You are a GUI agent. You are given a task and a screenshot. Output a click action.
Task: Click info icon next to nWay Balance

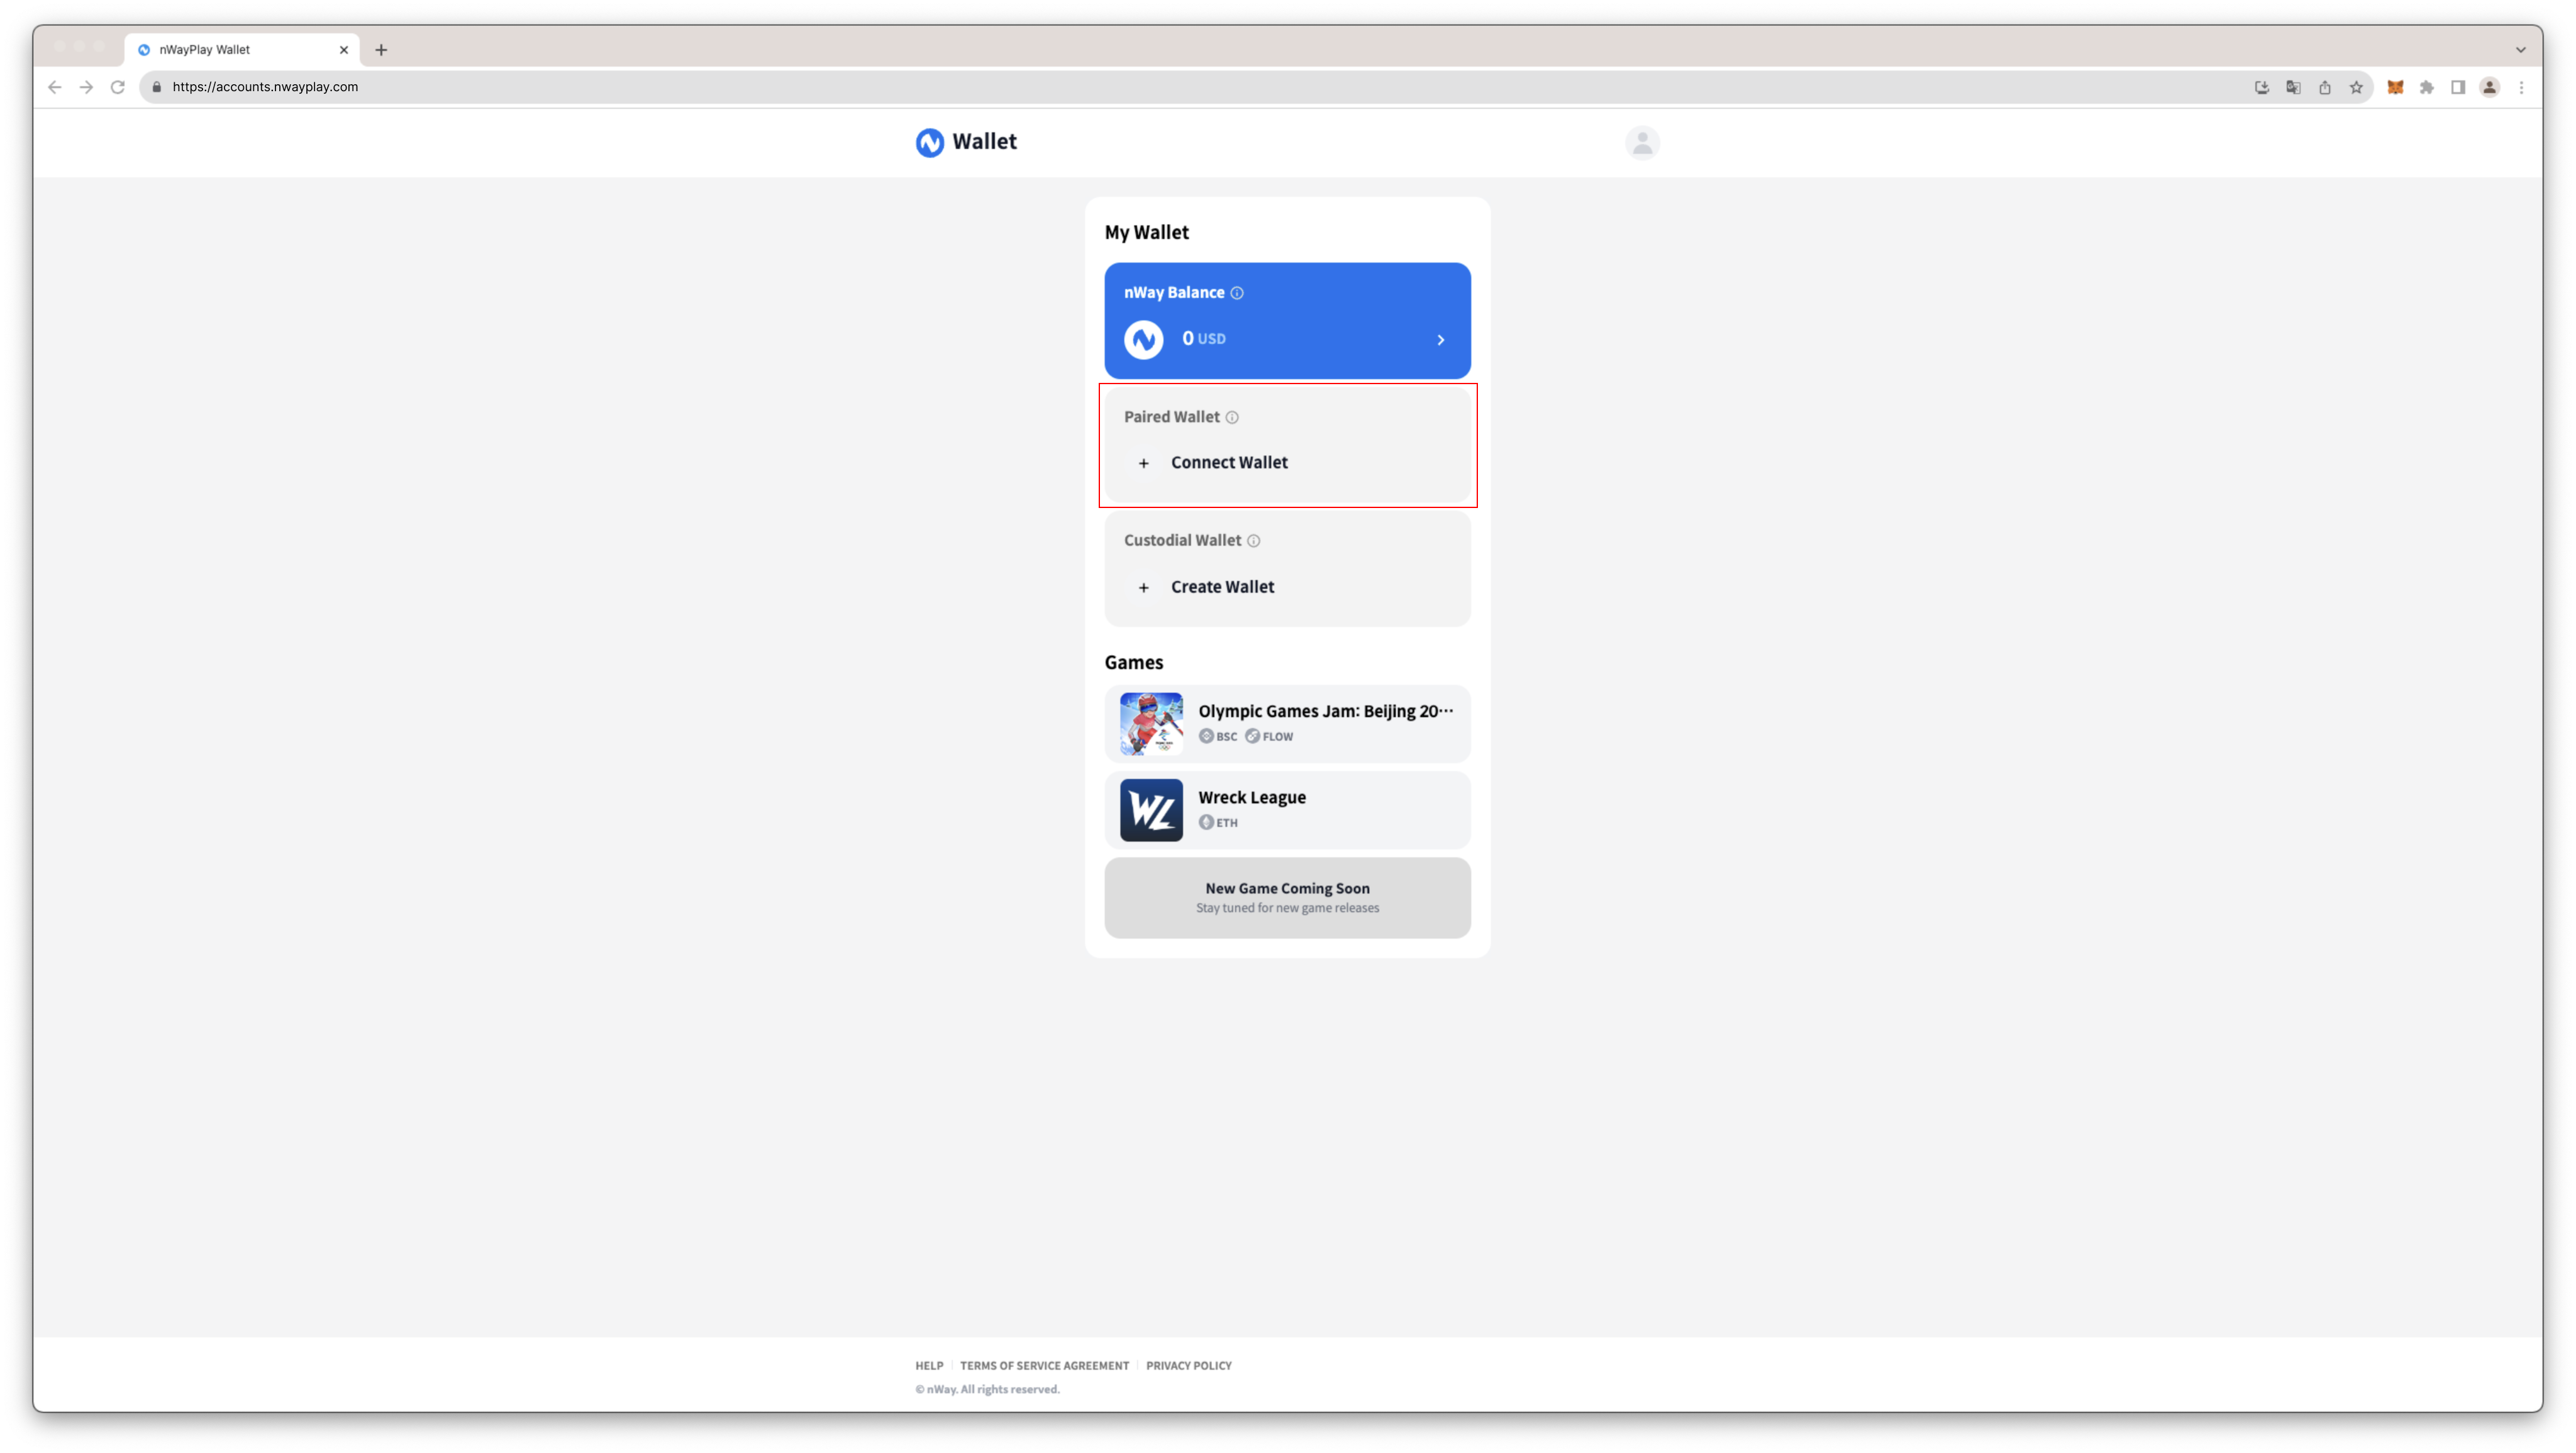coord(1237,293)
